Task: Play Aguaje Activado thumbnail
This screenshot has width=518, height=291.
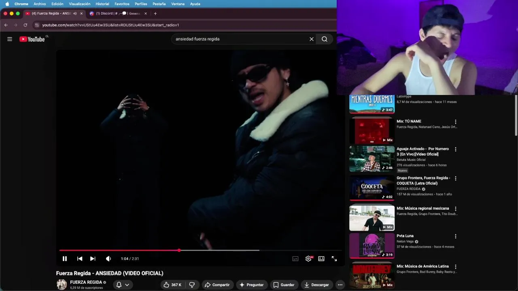Action: [372, 159]
